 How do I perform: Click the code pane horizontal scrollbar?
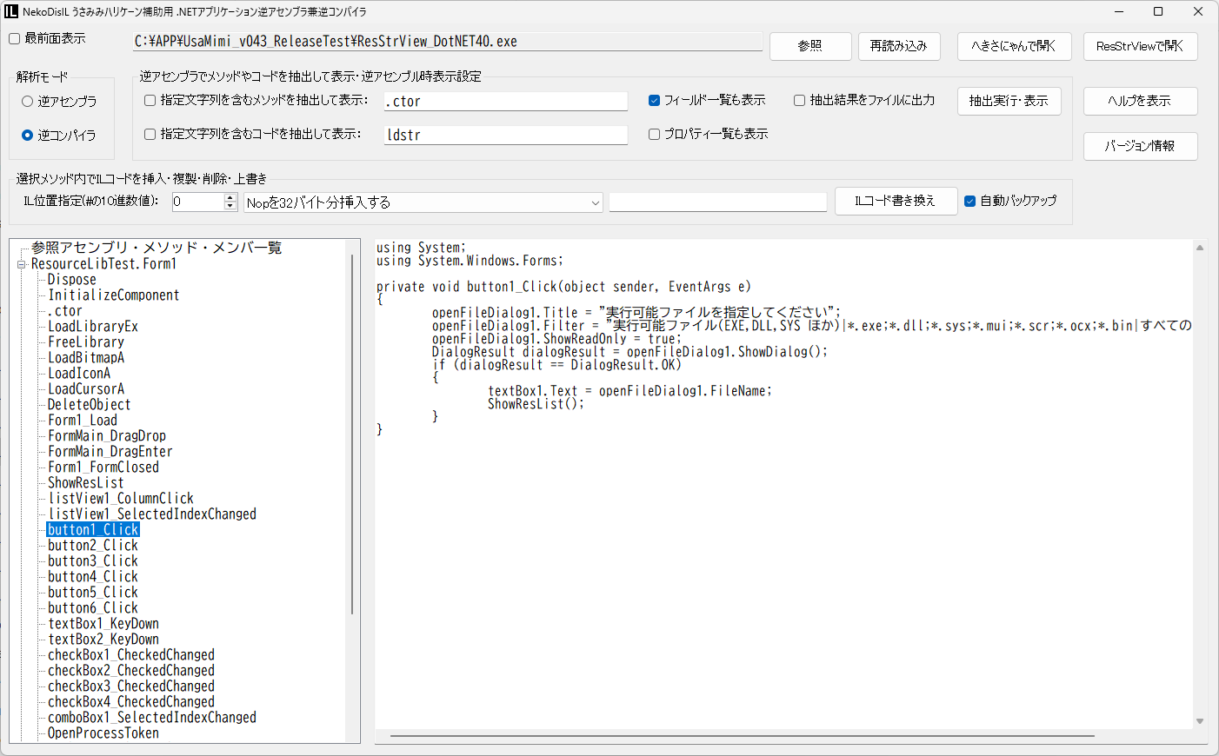coord(742,736)
